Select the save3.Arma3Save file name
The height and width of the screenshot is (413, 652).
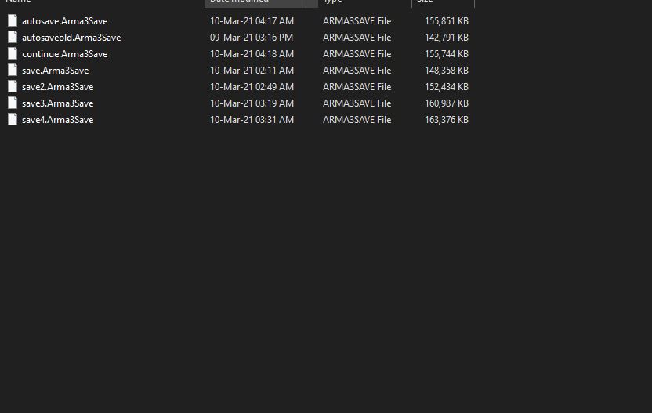pyautogui.click(x=57, y=103)
